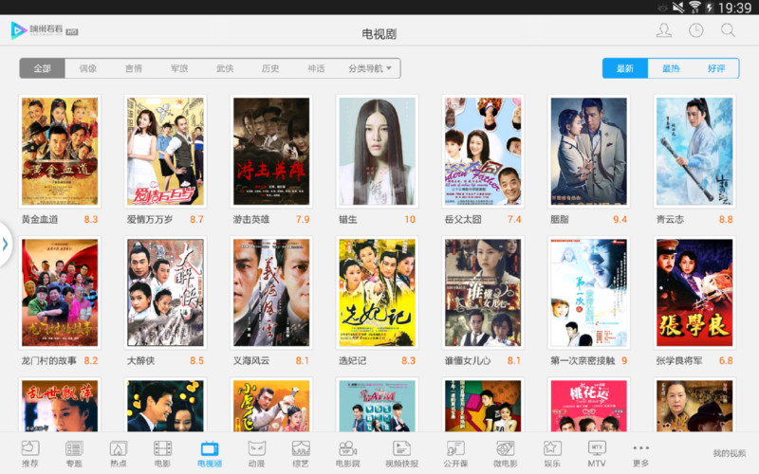Open 我的视频 link
The image size is (759, 474).
(x=729, y=453)
